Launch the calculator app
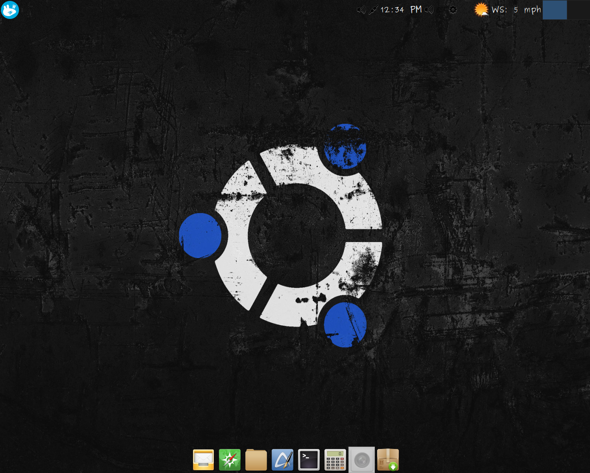 [x=335, y=460]
